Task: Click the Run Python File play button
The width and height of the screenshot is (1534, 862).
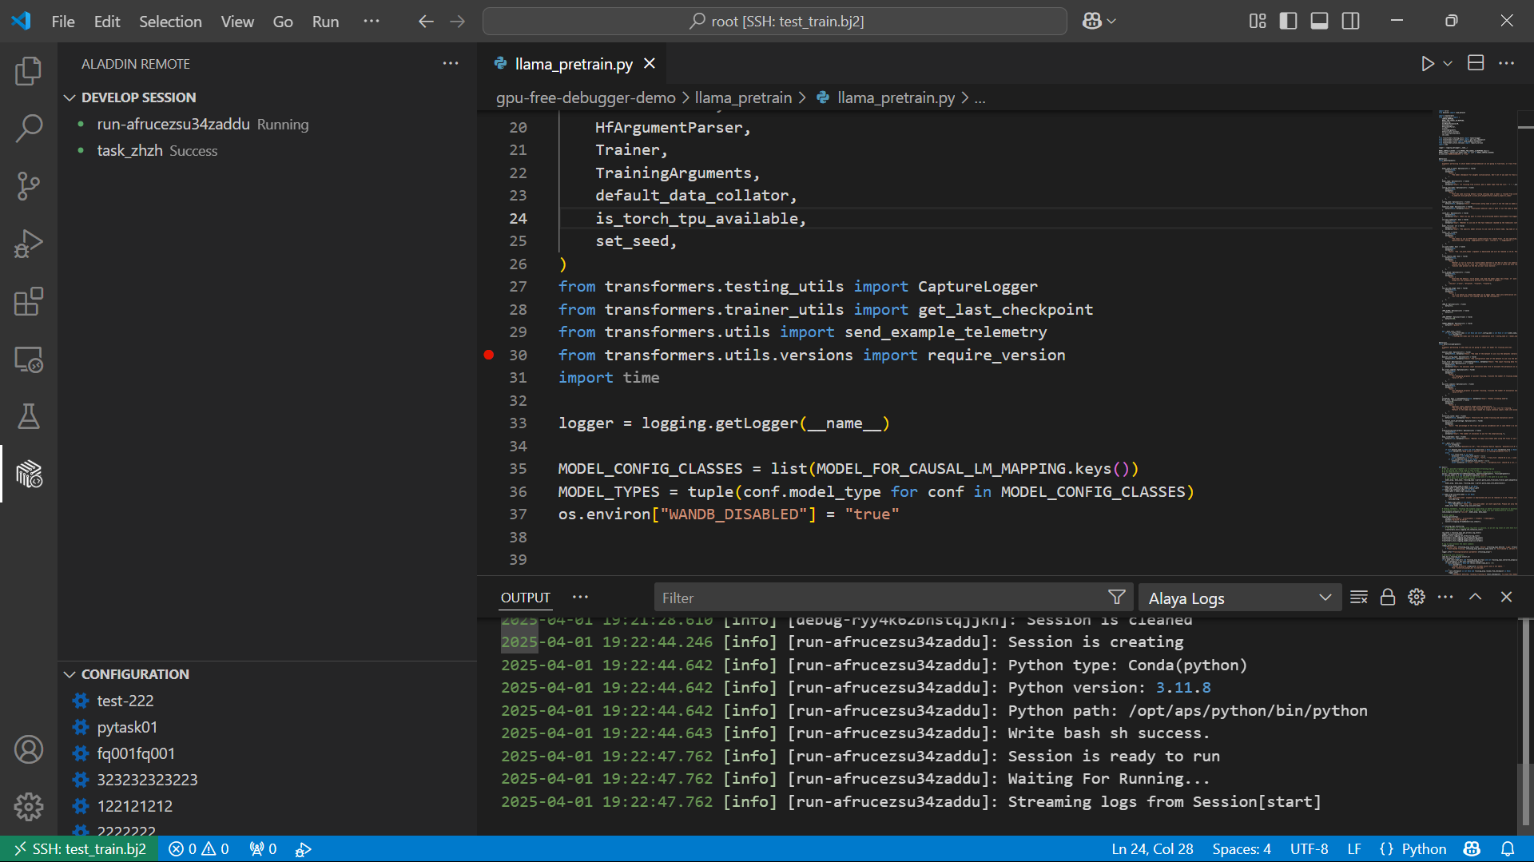Action: [1427, 64]
